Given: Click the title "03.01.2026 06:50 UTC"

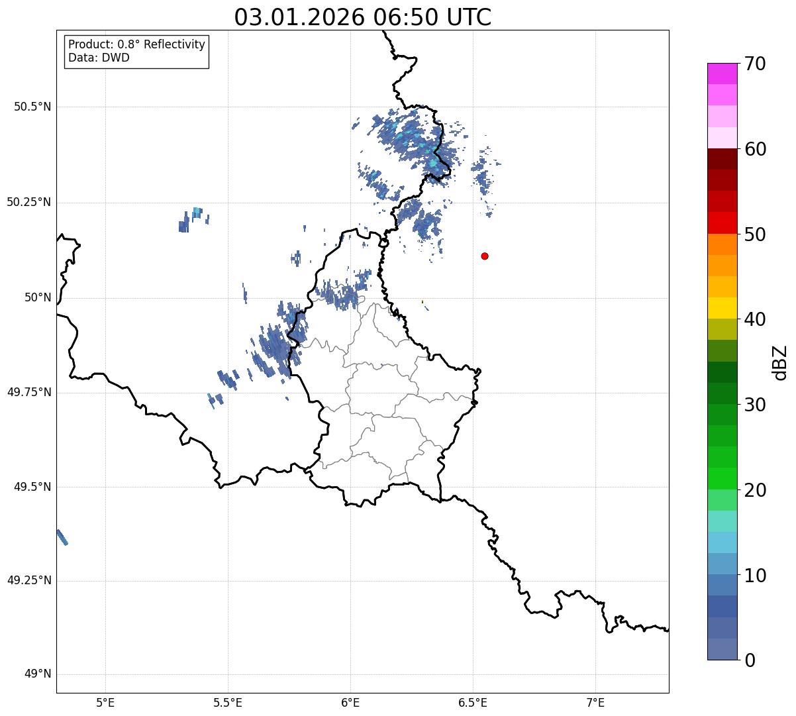Looking at the screenshot, I should 363,17.
